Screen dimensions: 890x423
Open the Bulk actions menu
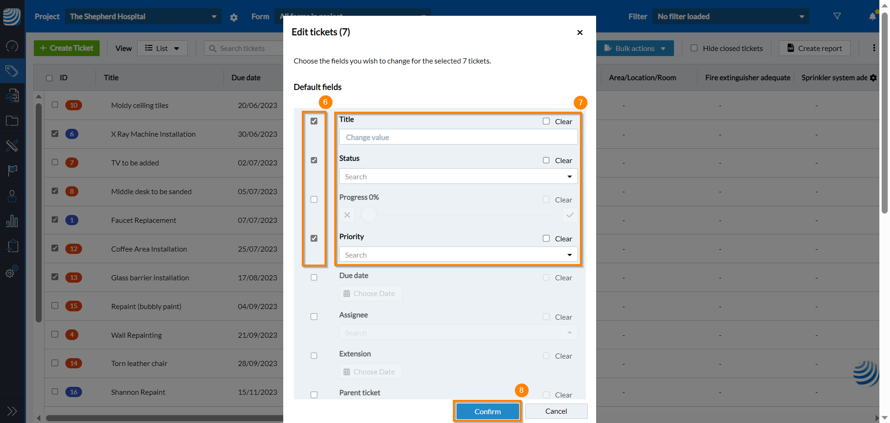pyautogui.click(x=635, y=48)
